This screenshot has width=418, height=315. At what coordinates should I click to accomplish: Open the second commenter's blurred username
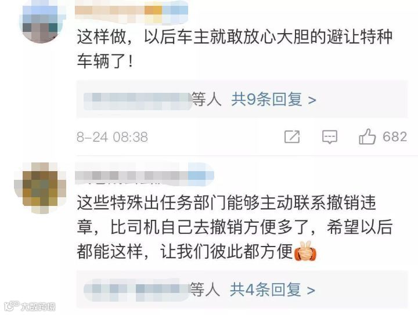click(145, 175)
